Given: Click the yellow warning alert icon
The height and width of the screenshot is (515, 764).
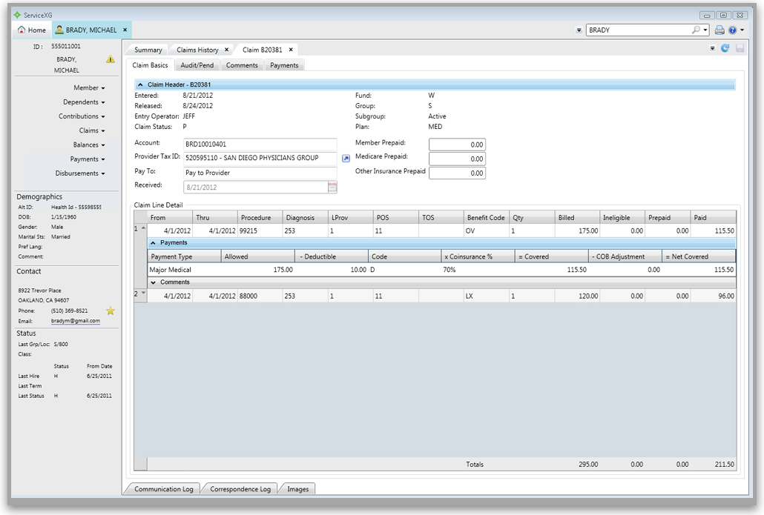Looking at the screenshot, I should point(111,59).
